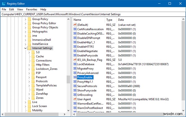Click tree pane scroll up arrow
The height and width of the screenshot is (117, 186).
point(68,19)
